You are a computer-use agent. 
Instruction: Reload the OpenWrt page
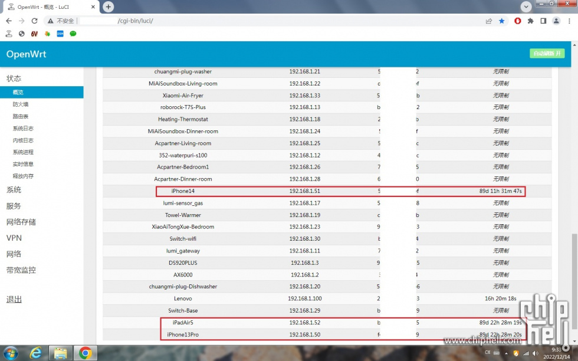click(35, 21)
